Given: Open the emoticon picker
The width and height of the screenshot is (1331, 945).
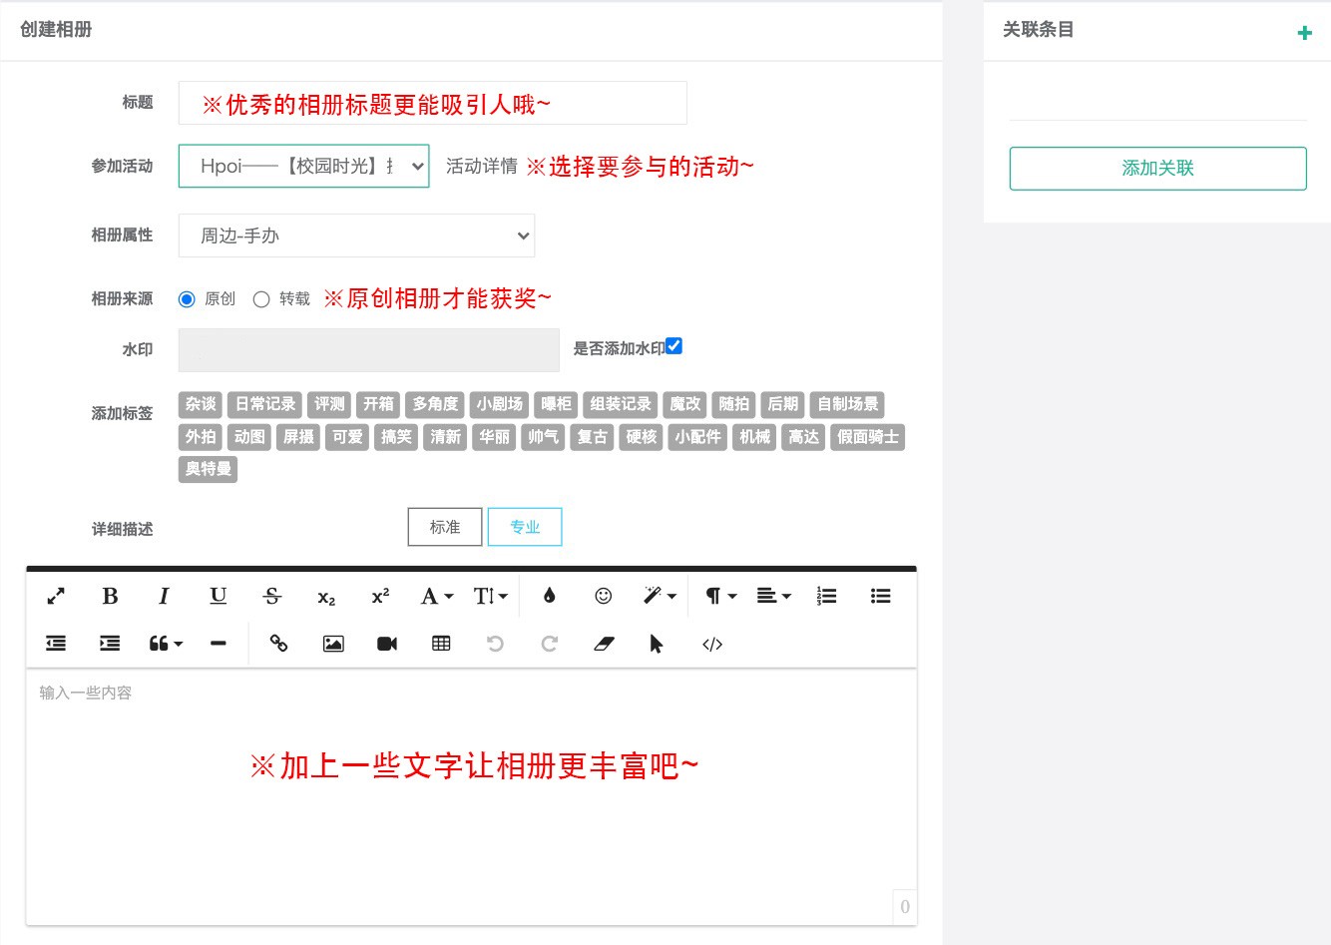Looking at the screenshot, I should 603,597.
